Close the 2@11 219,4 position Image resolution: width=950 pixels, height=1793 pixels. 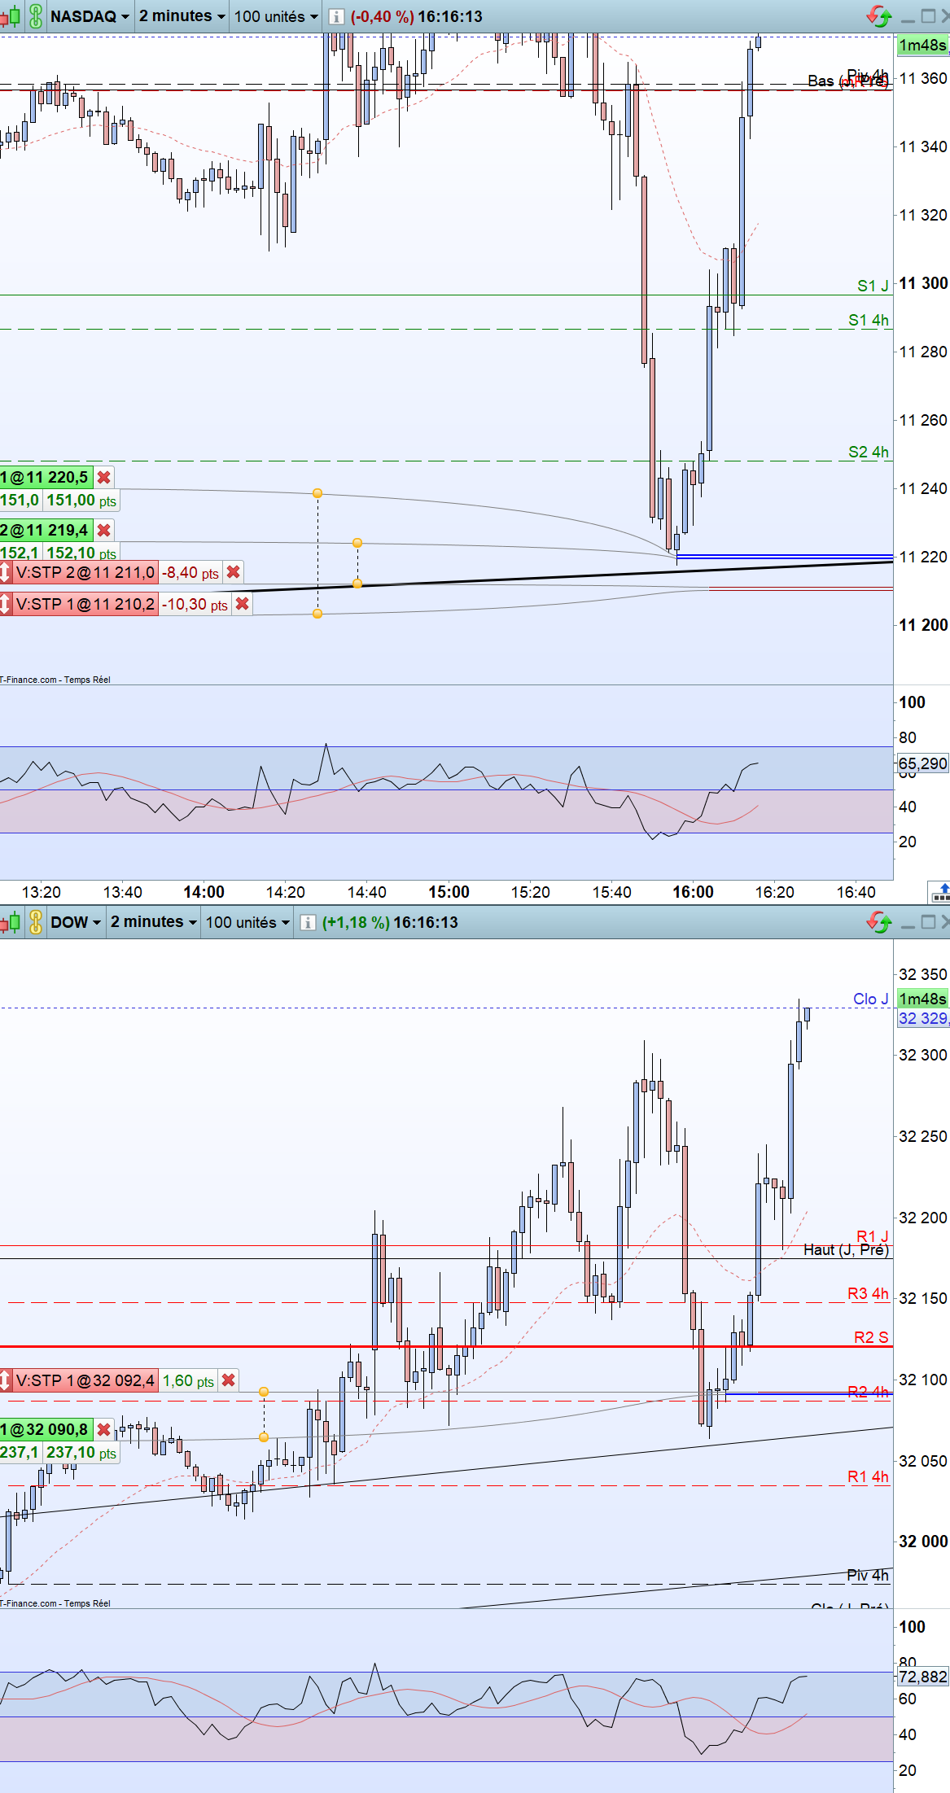tap(104, 530)
